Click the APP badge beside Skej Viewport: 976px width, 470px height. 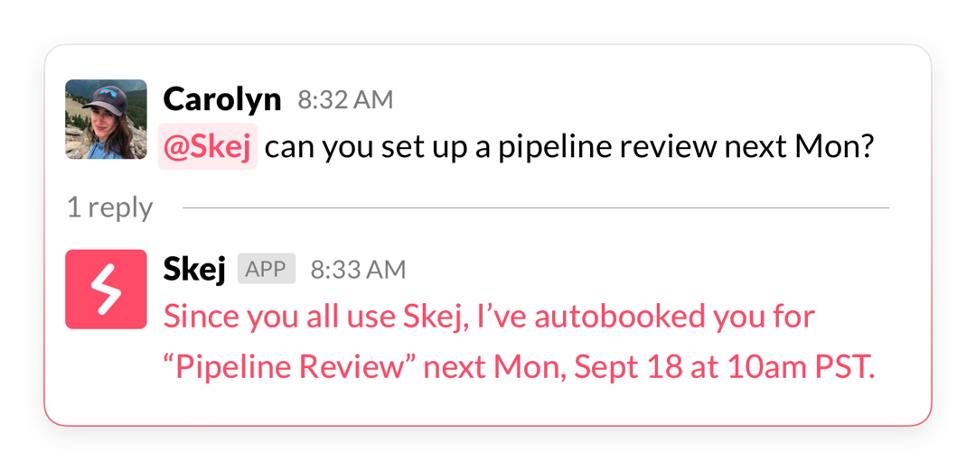click(266, 269)
